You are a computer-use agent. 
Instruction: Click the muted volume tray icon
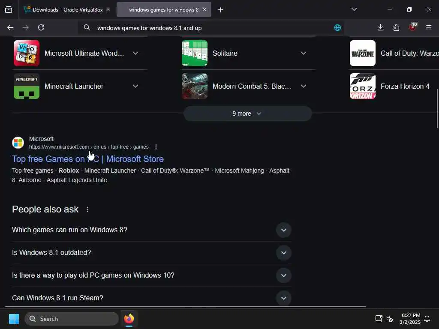(x=389, y=319)
